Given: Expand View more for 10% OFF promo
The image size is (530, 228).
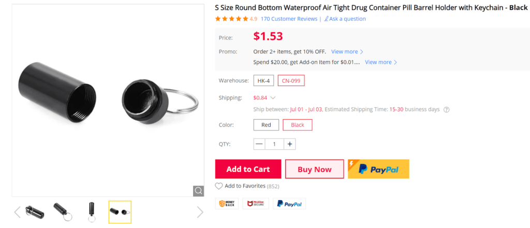Looking at the screenshot, I should pyautogui.click(x=347, y=52).
